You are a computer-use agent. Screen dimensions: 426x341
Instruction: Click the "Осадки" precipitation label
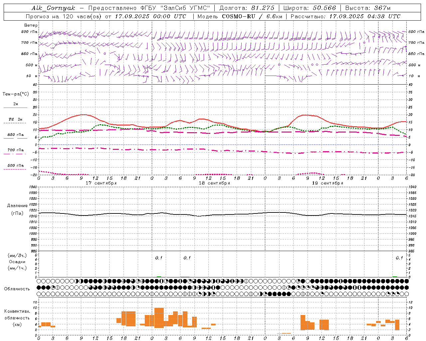click(17, 262)
